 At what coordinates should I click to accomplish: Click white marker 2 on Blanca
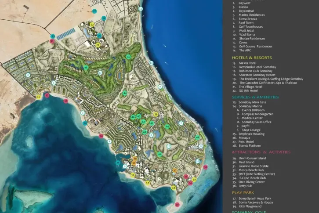28,75
